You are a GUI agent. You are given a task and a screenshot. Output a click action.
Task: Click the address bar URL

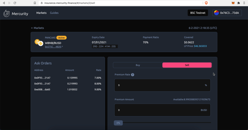70,3
